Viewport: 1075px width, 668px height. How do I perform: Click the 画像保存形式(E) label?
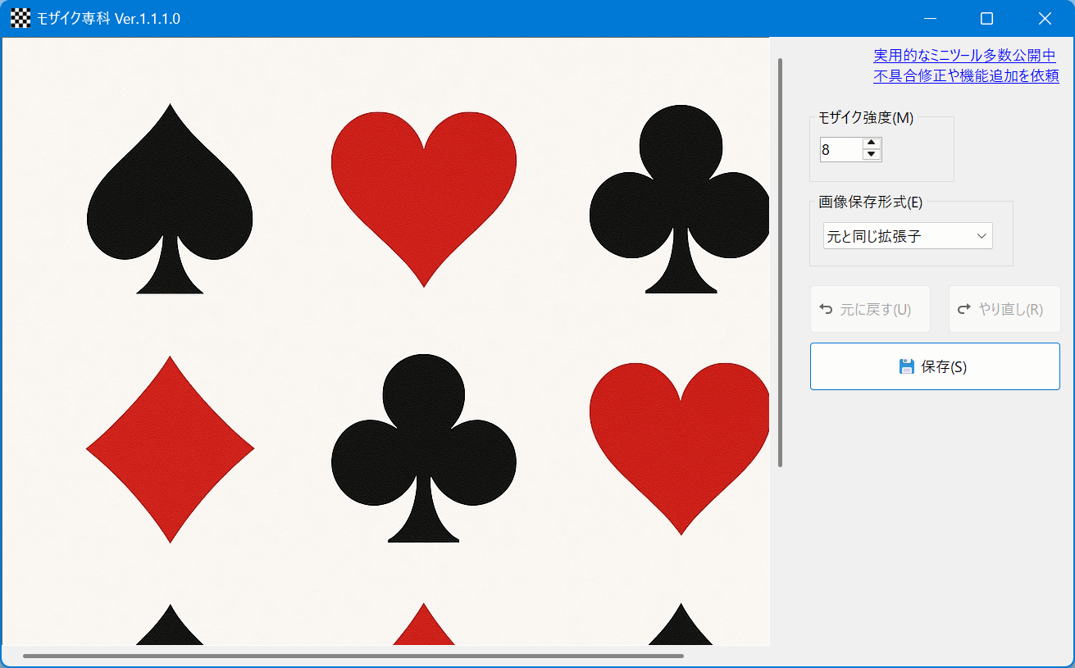click(871, 202)
